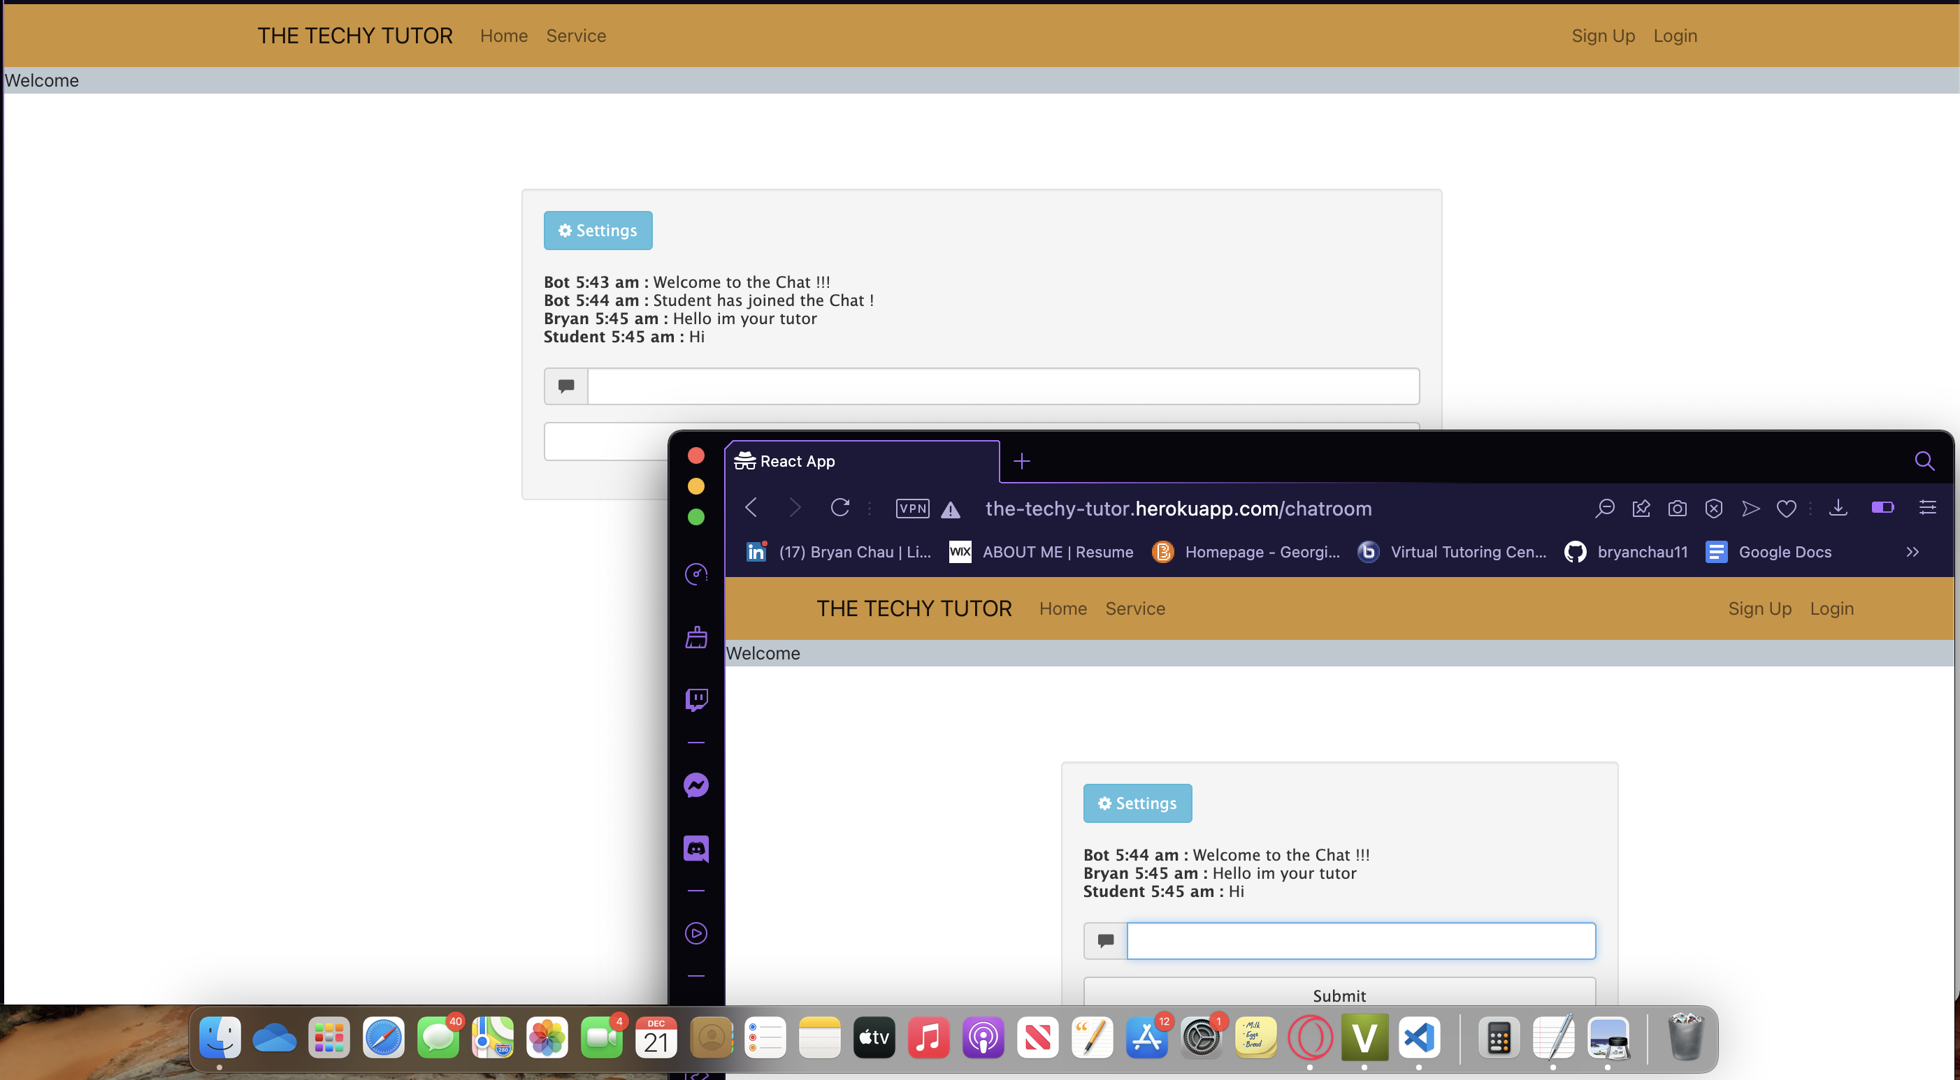Viewport: 1960px width, 1080px height.
Task: Toggle battery saver mode in toolbar
Action: click(x=1882, y=507)
